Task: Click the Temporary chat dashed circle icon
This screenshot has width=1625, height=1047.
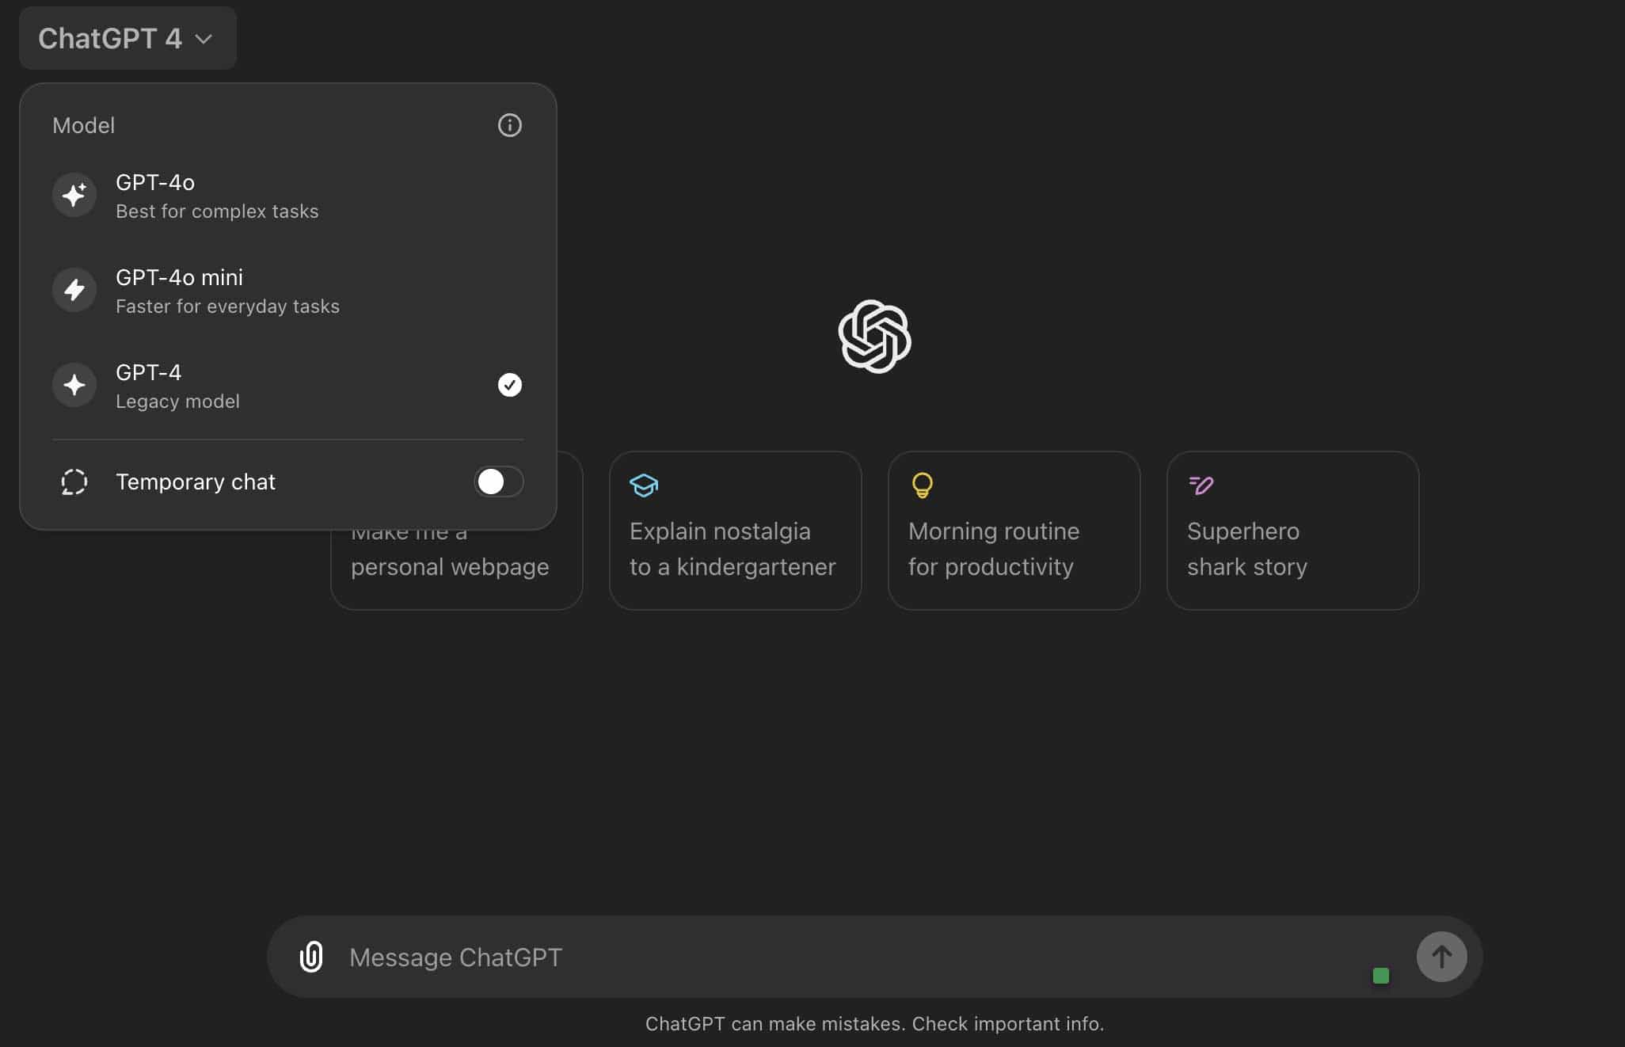Action: pos(74,482)
